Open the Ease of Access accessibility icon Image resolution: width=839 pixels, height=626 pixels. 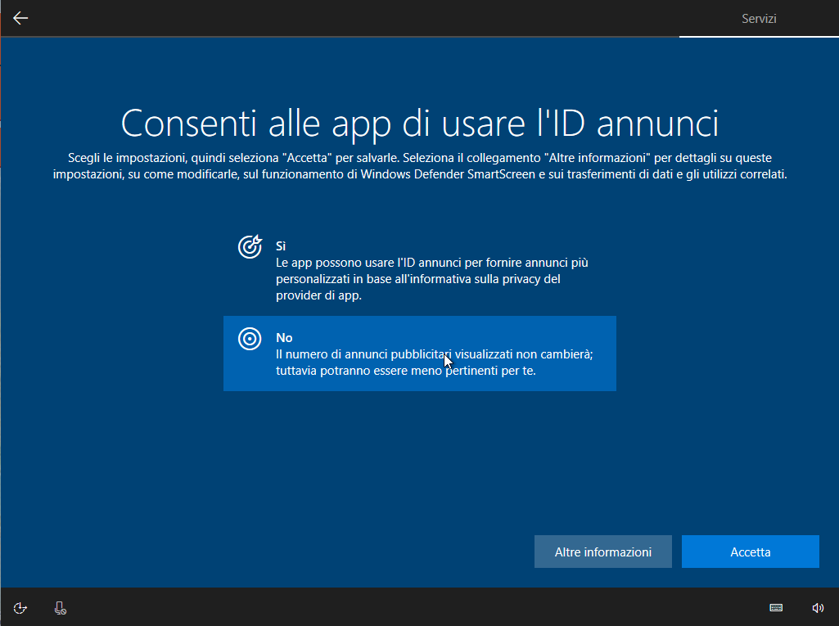20,608
